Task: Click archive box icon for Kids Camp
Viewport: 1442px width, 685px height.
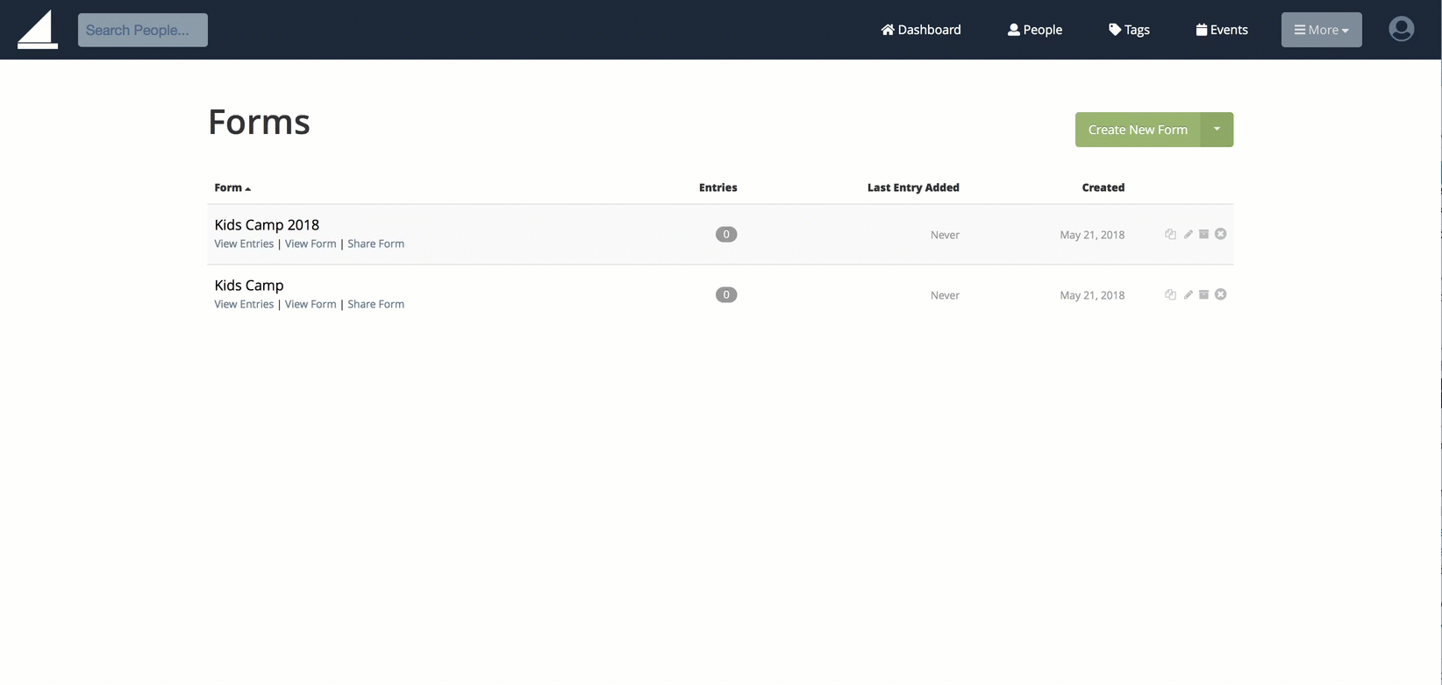Action: pos(1204,294)
